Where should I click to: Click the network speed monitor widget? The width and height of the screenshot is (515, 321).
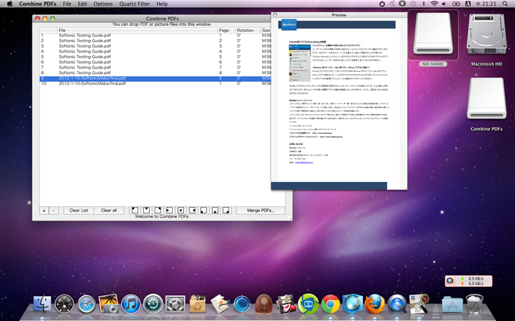(469, 281)
